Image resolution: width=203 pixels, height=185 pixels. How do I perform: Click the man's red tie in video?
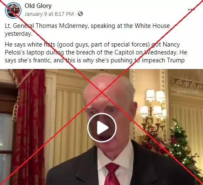click(x=112, y=174)
